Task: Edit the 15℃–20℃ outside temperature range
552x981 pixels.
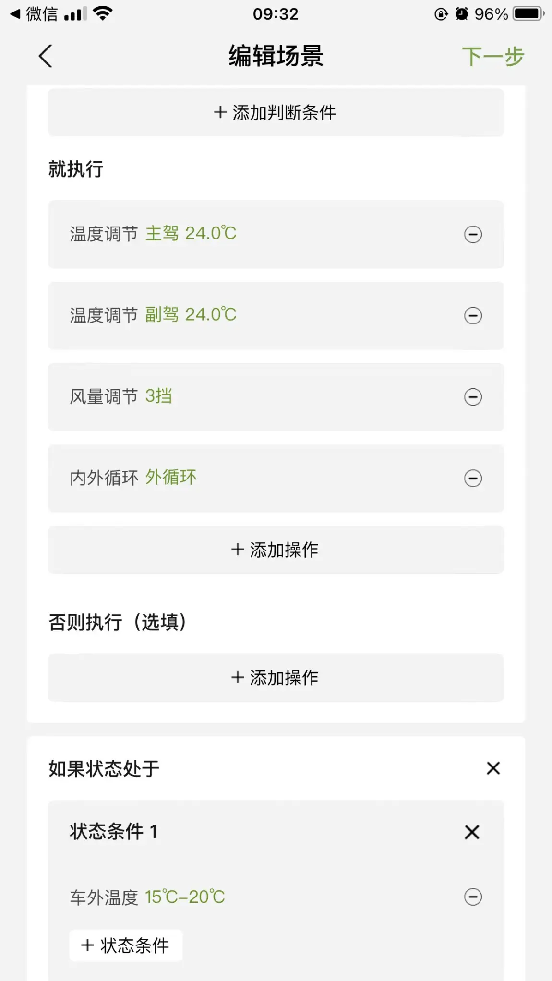Action: click(x=185, y=897)
